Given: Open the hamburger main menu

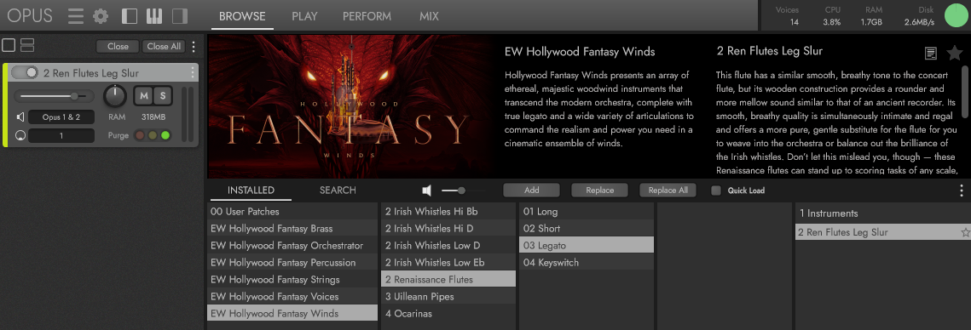Looking at the screenshot, I should [x=76, y=16].
